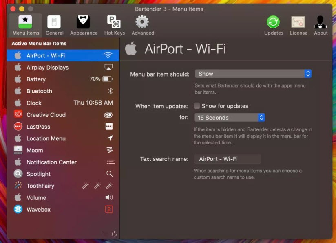Click the location arrow icon
The width and height of the screenshot is (336, 243).
click(110, 138)
